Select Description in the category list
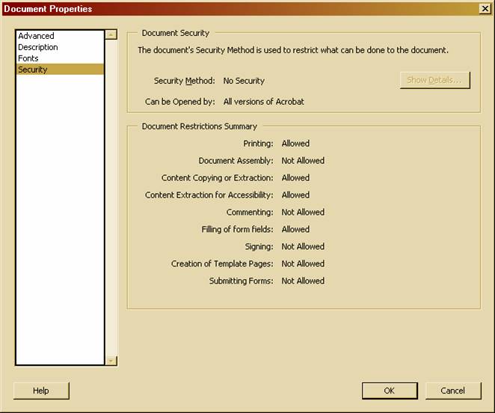 click(x=38, y=47)
